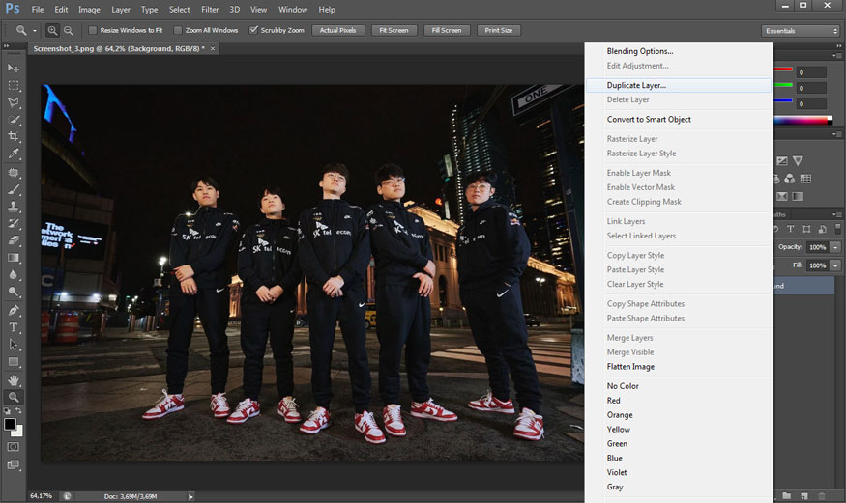The image size is (846, 503).
Task: Swap foreground and background colors
Action: click(18, 411)
